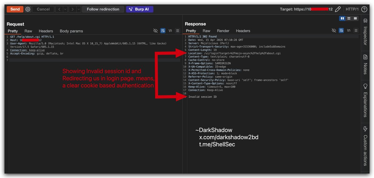The image size is (374, 178).
Task: Toggle non-printable \n characters in Response panel
Action: pos(349,30)
